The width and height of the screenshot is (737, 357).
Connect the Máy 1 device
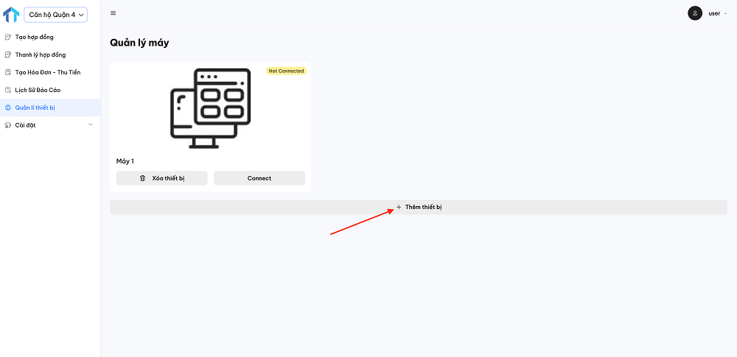tap(259, 178)
